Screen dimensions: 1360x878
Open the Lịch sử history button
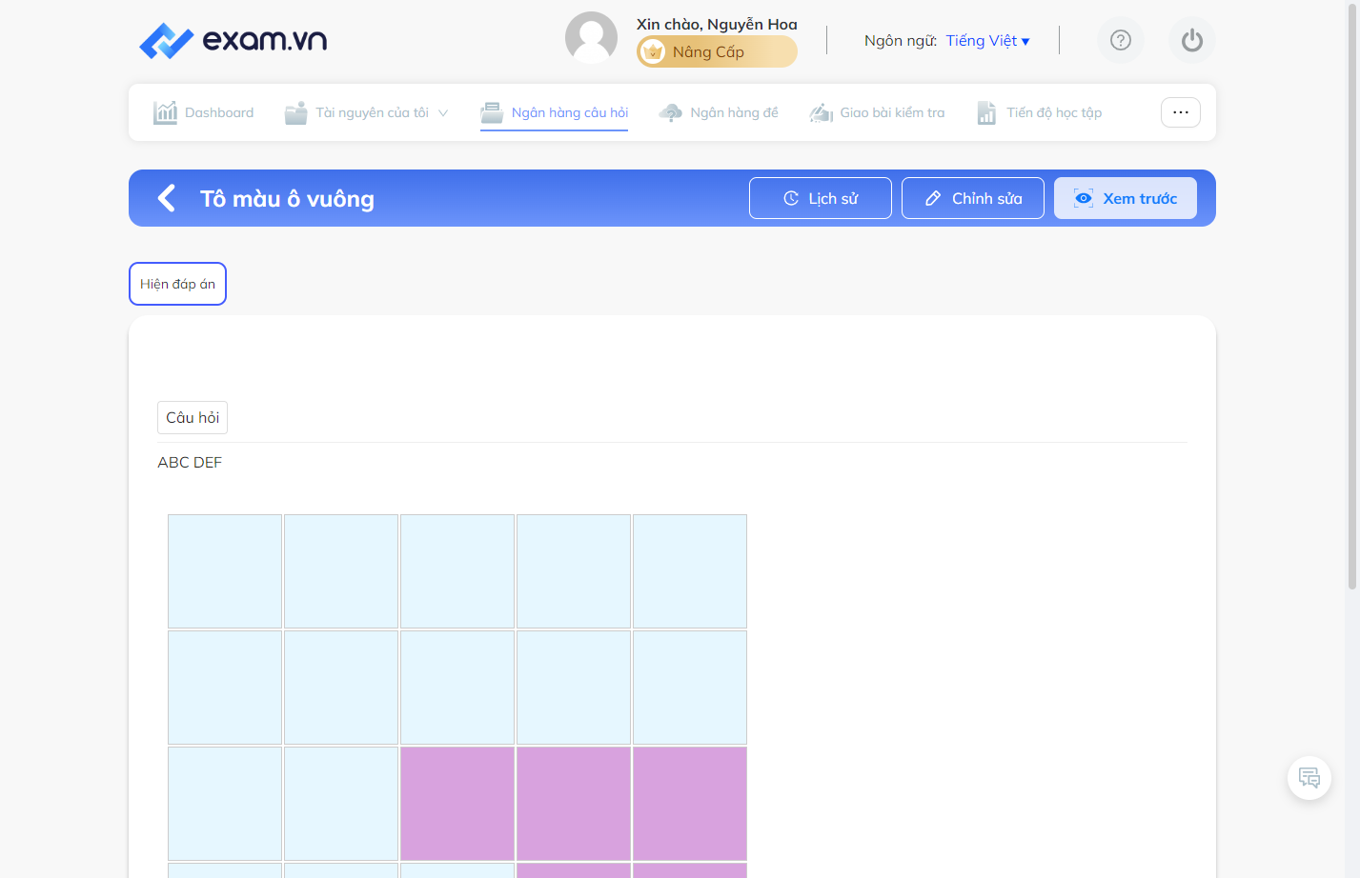pos(821,198)
